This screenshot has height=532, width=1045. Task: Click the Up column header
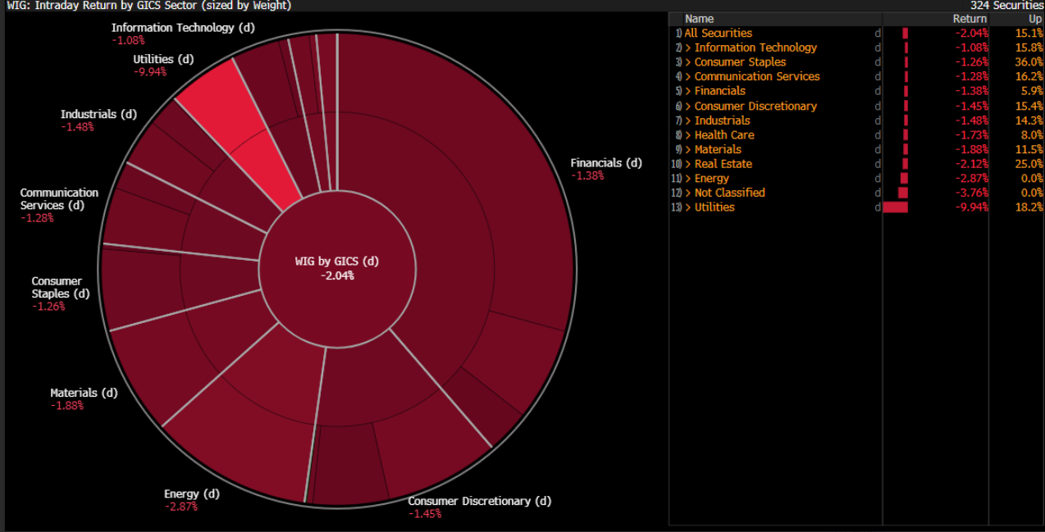1034,18
